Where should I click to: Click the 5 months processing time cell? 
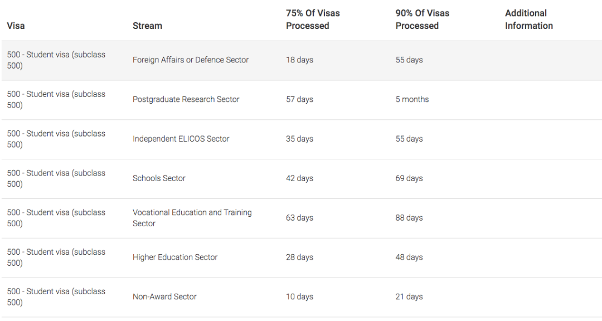[x=412, y=99]
